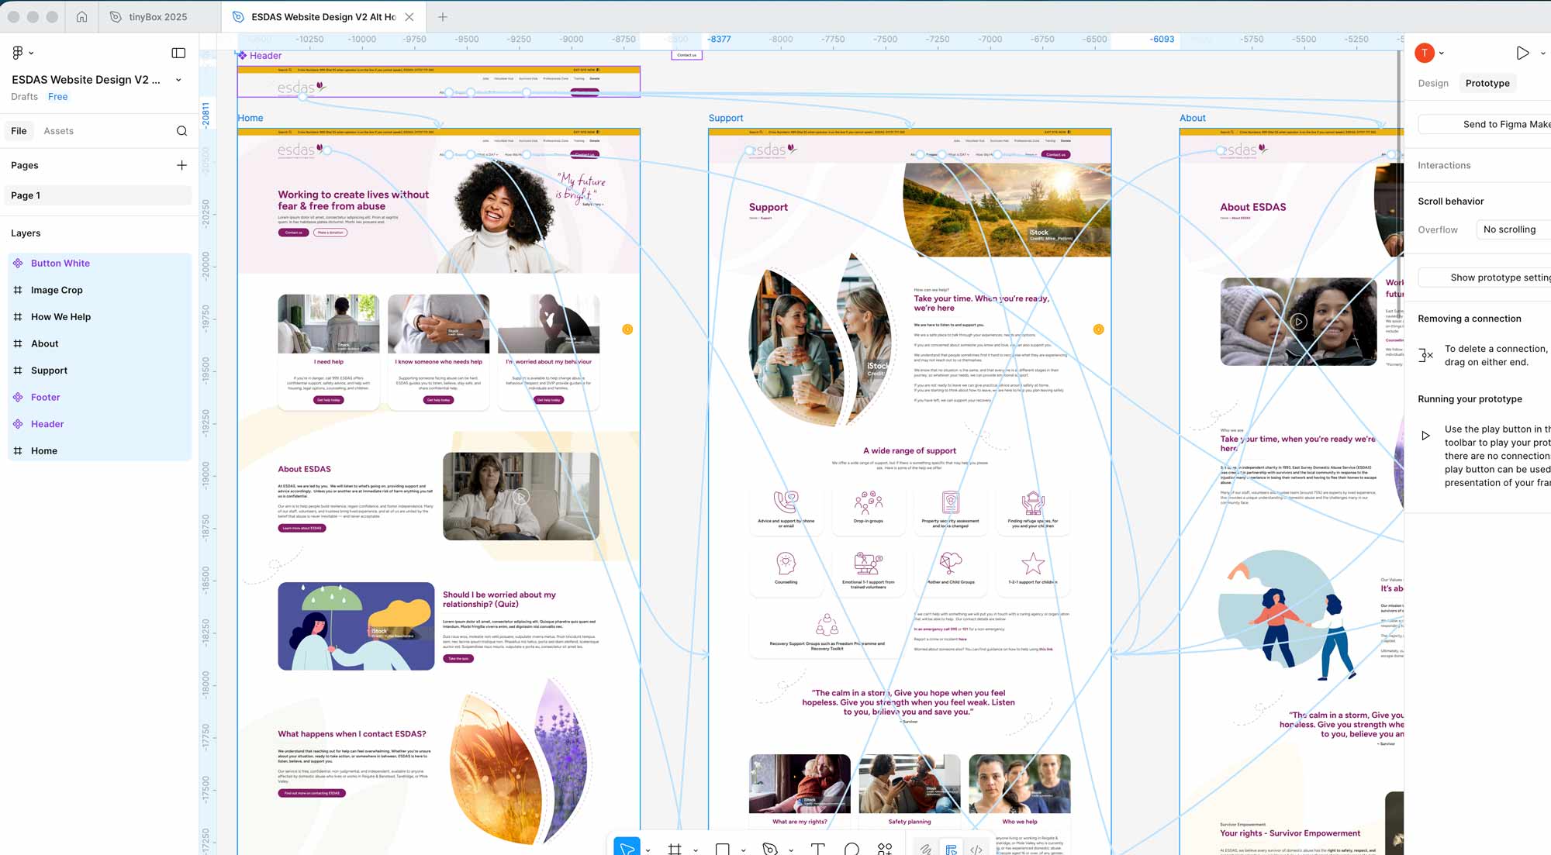Click Make a donation button in Home hero
1551x855 pixels.
(330, 233)
